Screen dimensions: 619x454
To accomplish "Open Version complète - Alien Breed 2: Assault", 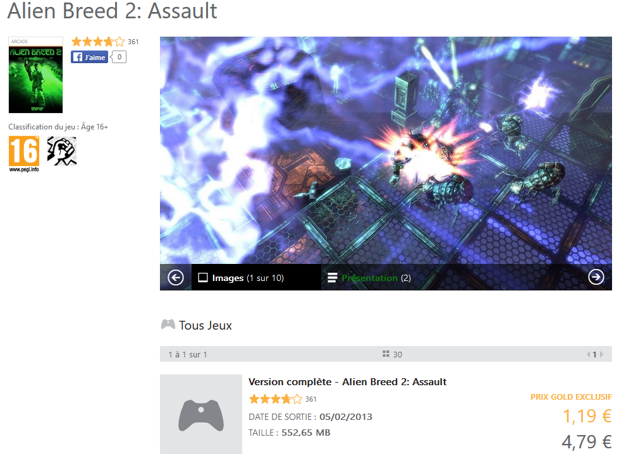I will click(347, 382).
